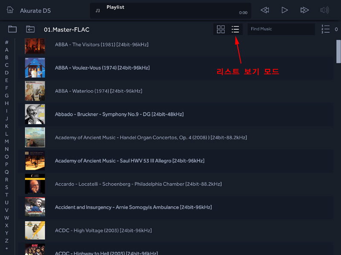
Task: Jump to index letter L
Action: pos(7,134)
